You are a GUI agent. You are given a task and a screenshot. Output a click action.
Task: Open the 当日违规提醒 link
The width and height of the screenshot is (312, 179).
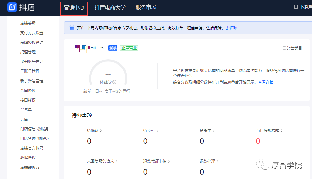coord(269,131)
